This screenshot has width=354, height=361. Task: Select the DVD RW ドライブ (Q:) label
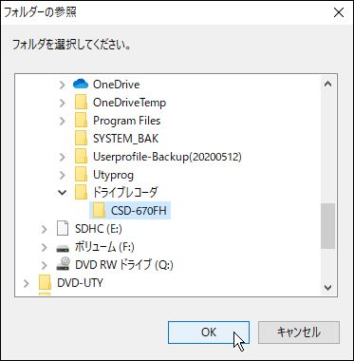point(124,265)
